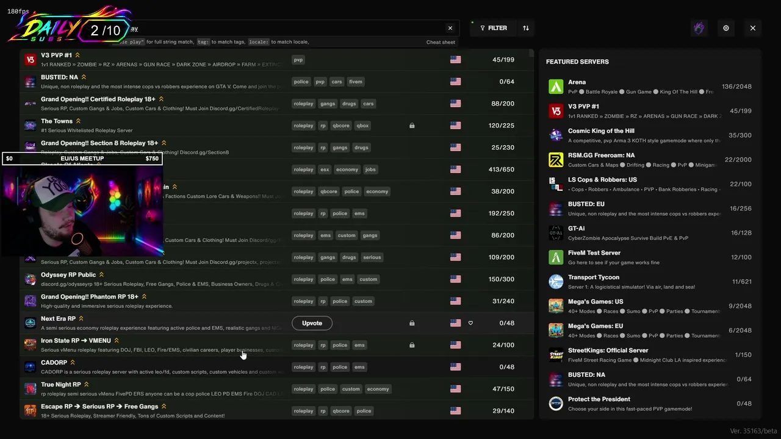The height and width of the screenshot is (439, 781).
Task: Click the GT-Ai featured server icon
Action: pyautogui.click(x=556, y=233)
